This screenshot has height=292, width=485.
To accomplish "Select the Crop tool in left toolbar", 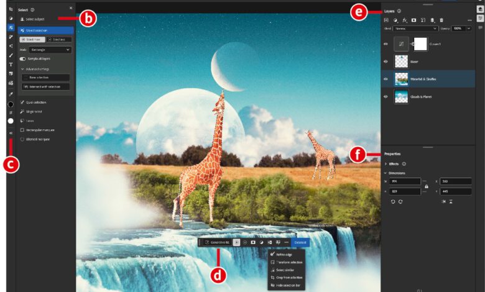I will point(11,9).
